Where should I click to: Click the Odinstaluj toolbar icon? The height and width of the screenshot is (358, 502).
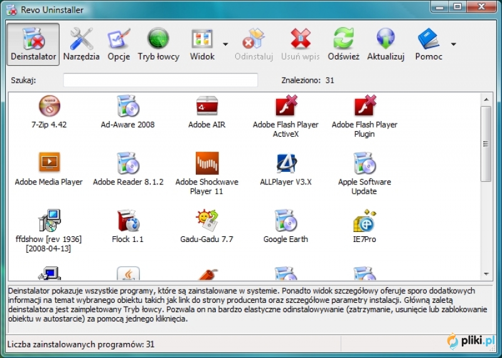coord(254,39)
